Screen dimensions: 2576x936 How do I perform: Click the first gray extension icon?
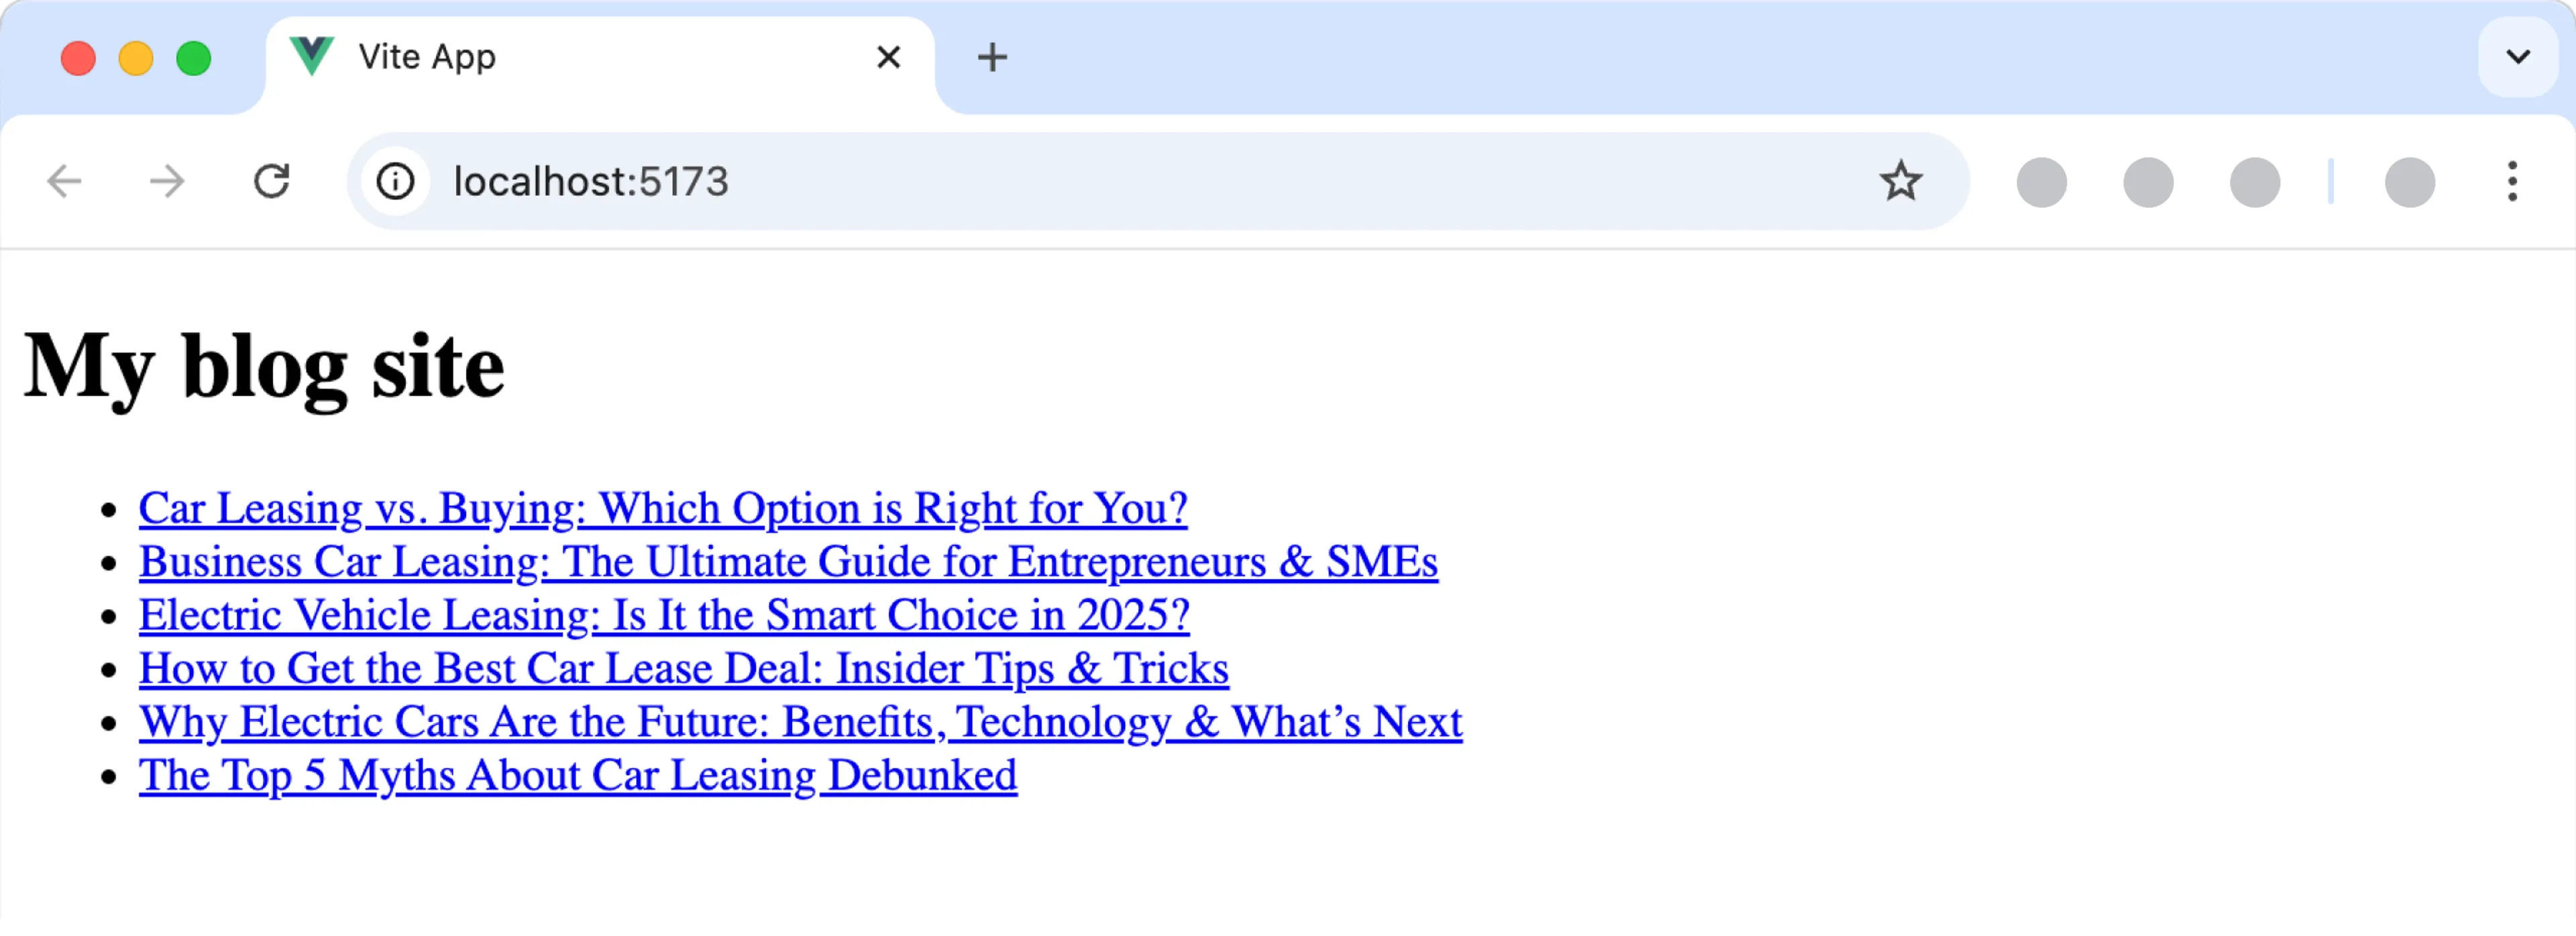pos(2041,182)
